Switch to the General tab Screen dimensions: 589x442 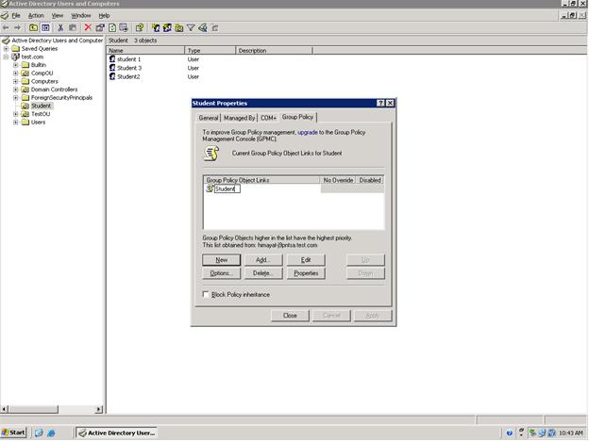coord(209,118)
